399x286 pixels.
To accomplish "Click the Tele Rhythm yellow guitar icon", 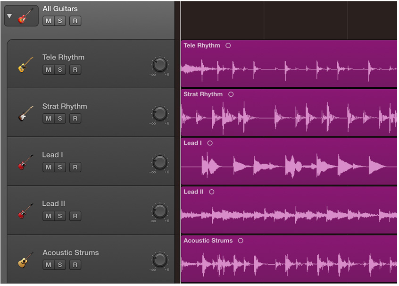I will [x=25, y=65].
